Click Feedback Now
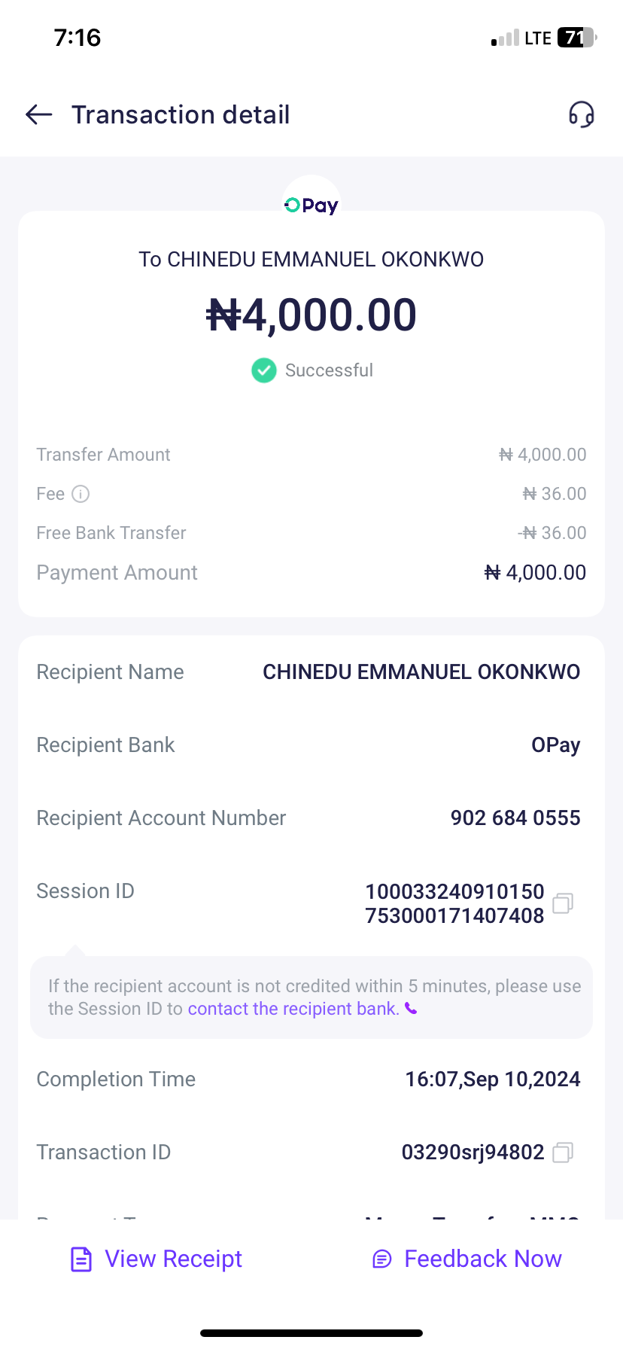 pyautogui.click(x=482, y=1259)
